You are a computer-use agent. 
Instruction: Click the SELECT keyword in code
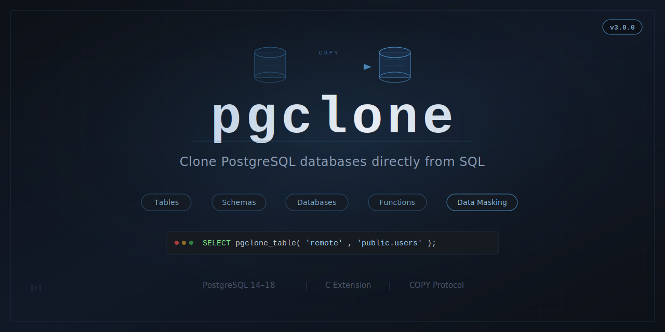point(217,243)
